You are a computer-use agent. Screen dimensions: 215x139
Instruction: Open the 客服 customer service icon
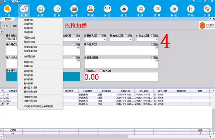91,11
